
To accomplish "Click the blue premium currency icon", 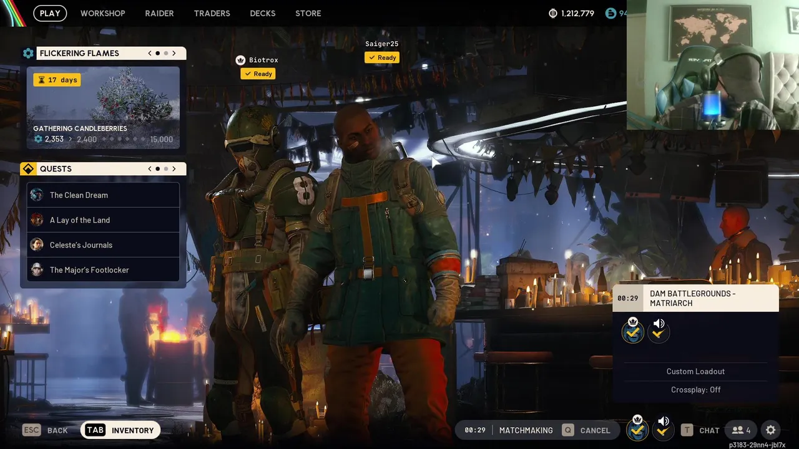I will 610,13.
